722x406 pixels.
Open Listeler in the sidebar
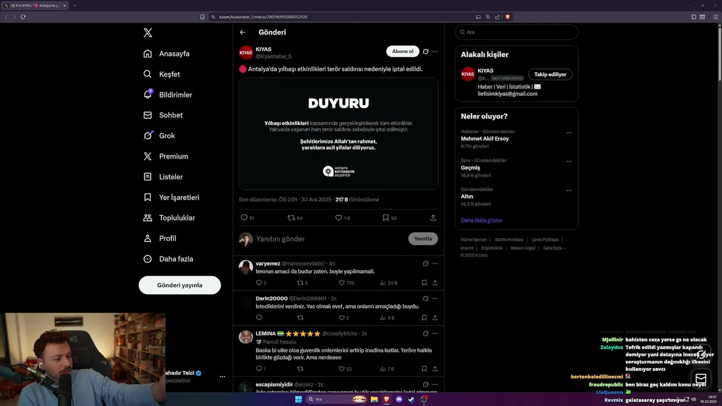pos(163,176)
